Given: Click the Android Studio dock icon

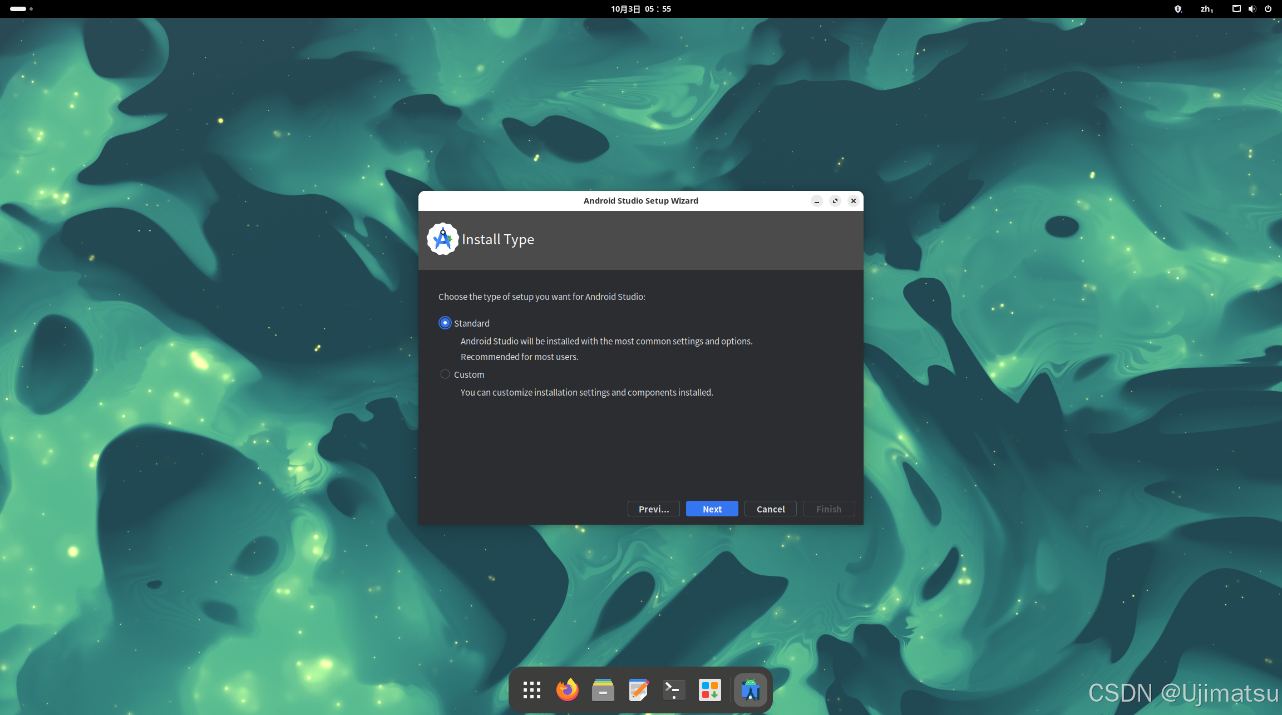Looking at the screenshot, I should 750,690.
